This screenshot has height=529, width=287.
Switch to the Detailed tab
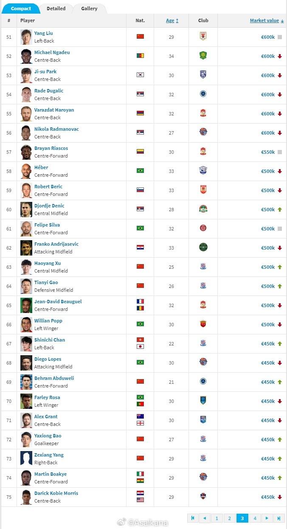56,9
